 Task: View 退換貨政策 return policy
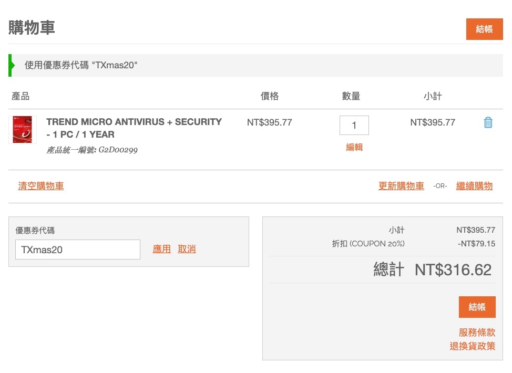[472, 346]
